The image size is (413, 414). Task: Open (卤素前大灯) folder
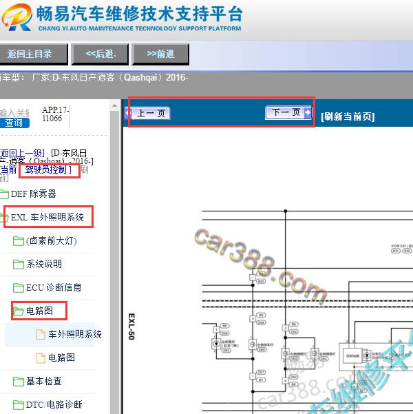click(x=51, y=241)
